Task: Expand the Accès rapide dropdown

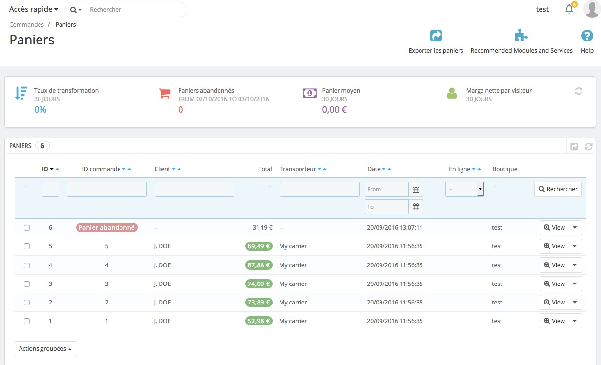Action: pyautogui.click(x=34, y=9)
